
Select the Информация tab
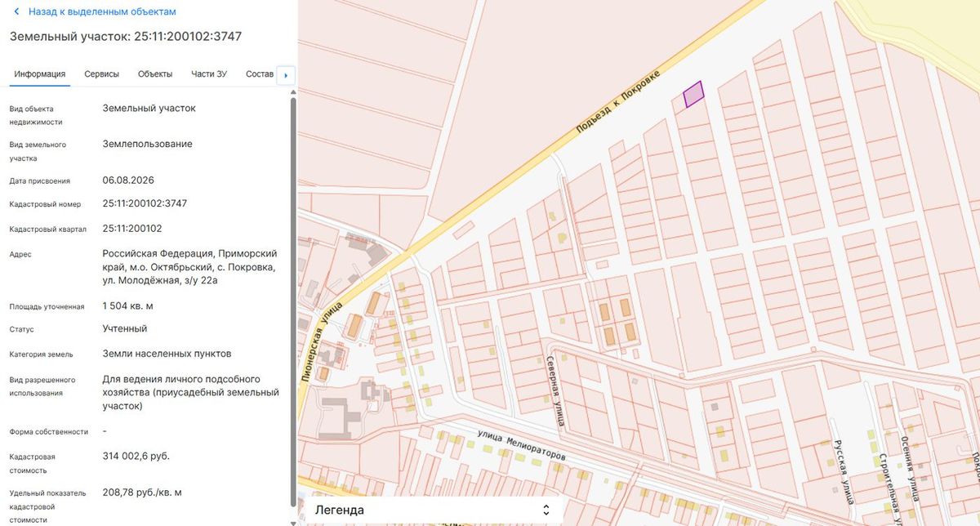pyautogui.click(x=40, y=74)
